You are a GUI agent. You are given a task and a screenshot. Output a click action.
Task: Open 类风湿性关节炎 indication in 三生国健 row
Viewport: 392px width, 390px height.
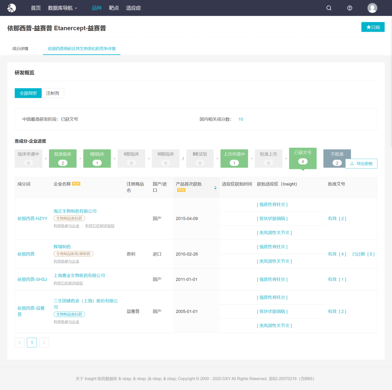[274, 325]
